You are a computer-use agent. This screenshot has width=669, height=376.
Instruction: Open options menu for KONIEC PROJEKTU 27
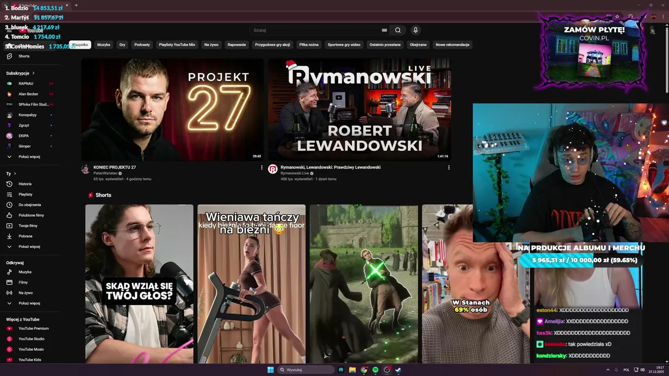tap(262, 168)
